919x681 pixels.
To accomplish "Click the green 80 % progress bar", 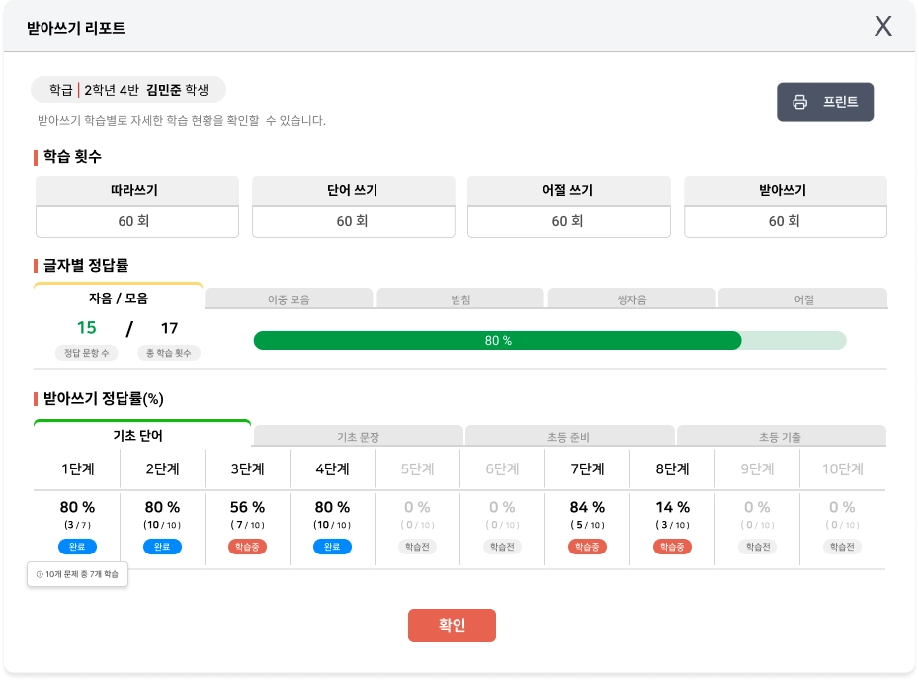I will [x=498, y=340].
